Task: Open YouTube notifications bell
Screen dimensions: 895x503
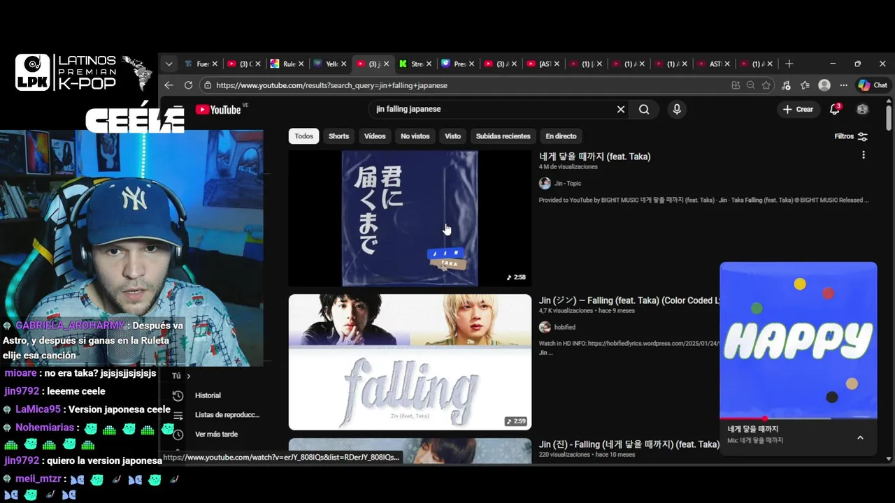Action: coord(834,109)
